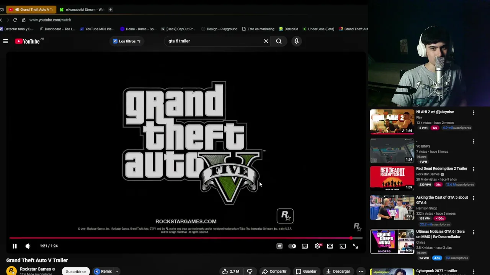Open options for 'NI AHI 2' video

[x=474, y=113]
